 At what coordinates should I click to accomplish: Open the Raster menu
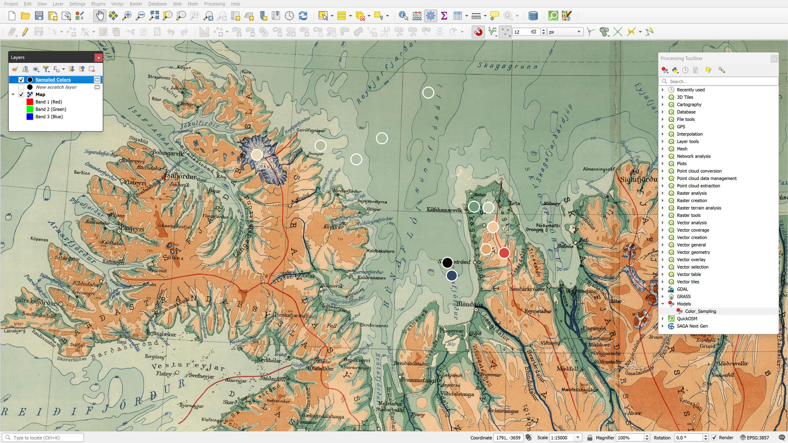[136, 4]
